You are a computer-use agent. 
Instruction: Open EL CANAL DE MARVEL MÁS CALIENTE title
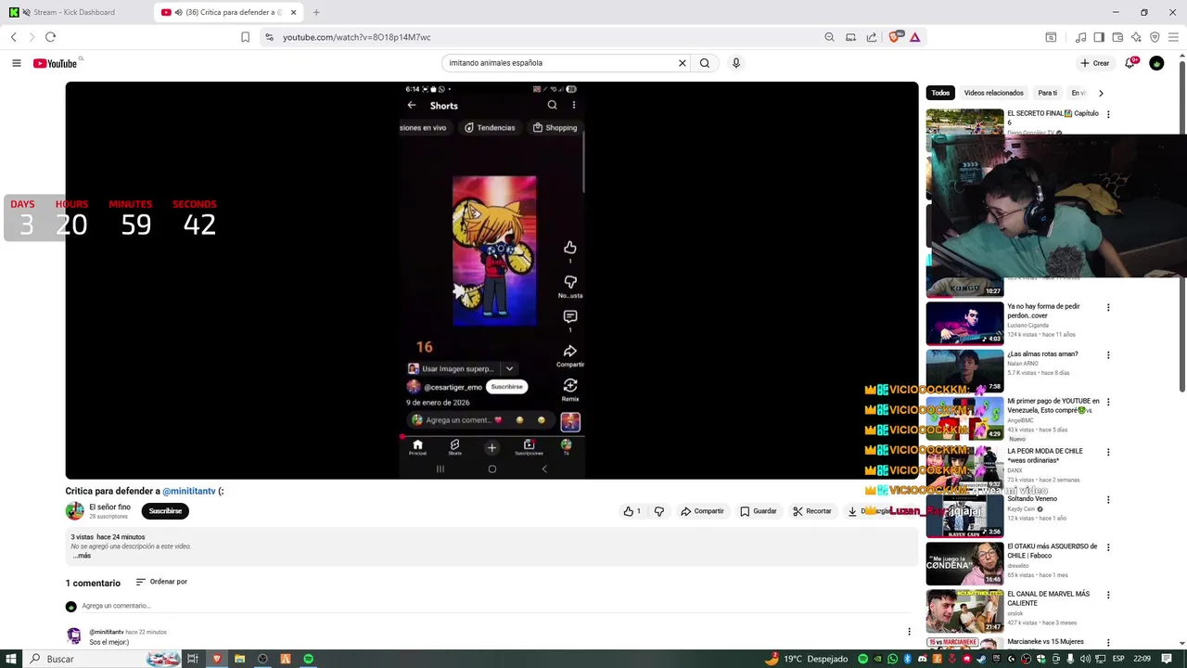(1048, 598)
